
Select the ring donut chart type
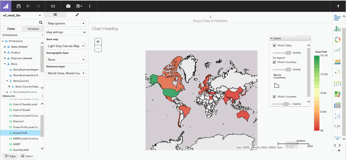337,40
